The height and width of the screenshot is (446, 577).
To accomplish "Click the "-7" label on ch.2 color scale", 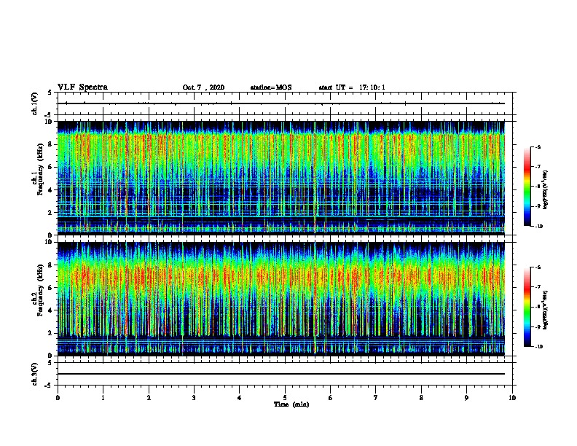I will point(538,287).
